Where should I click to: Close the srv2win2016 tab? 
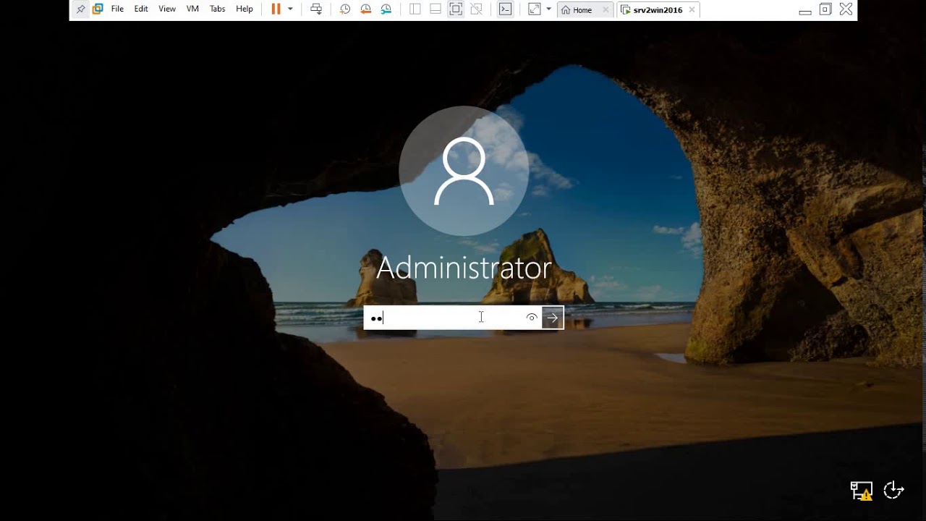[x=692, y=10]
